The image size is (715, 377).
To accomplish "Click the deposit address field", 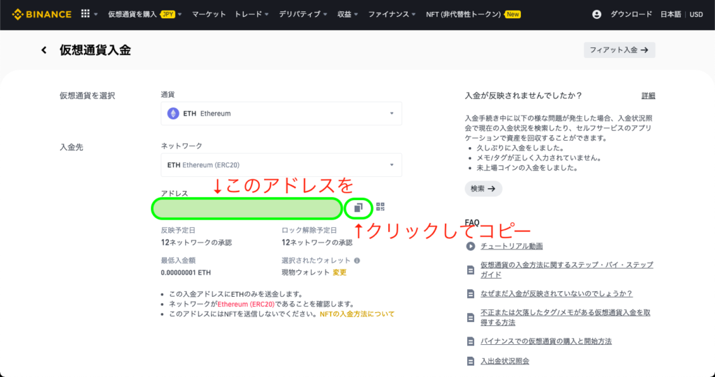I will (x=246, y=208).
